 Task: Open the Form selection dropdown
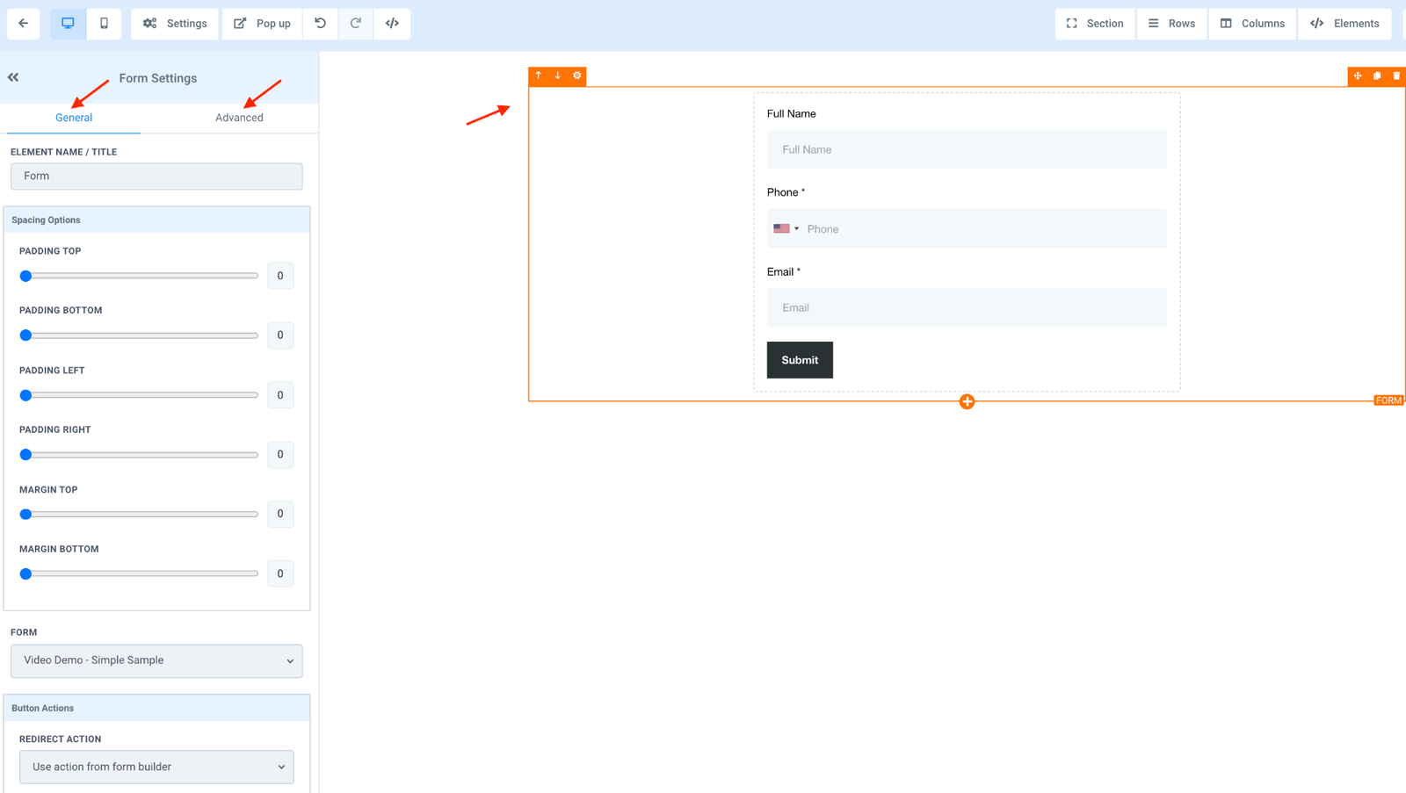point(156,661)
